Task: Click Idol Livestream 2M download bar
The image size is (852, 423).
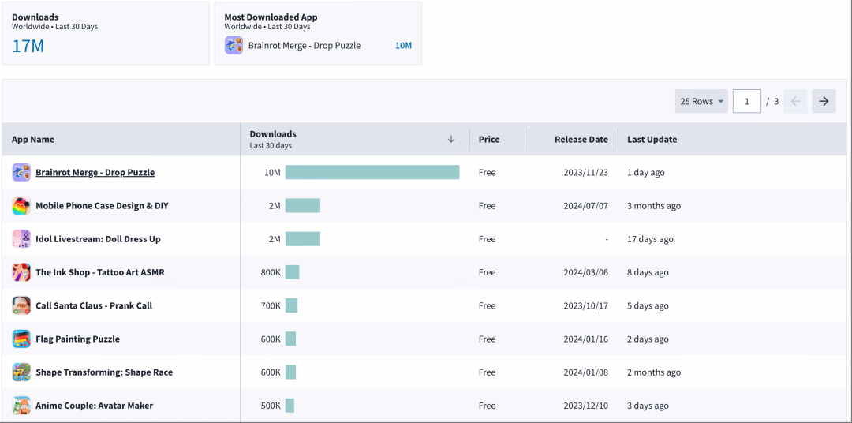Action: (303, 239)
